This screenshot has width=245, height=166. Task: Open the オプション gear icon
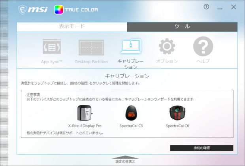[167, 46]
